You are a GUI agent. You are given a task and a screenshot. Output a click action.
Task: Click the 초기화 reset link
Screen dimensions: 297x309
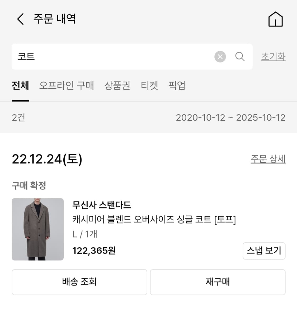coord(273,57)
